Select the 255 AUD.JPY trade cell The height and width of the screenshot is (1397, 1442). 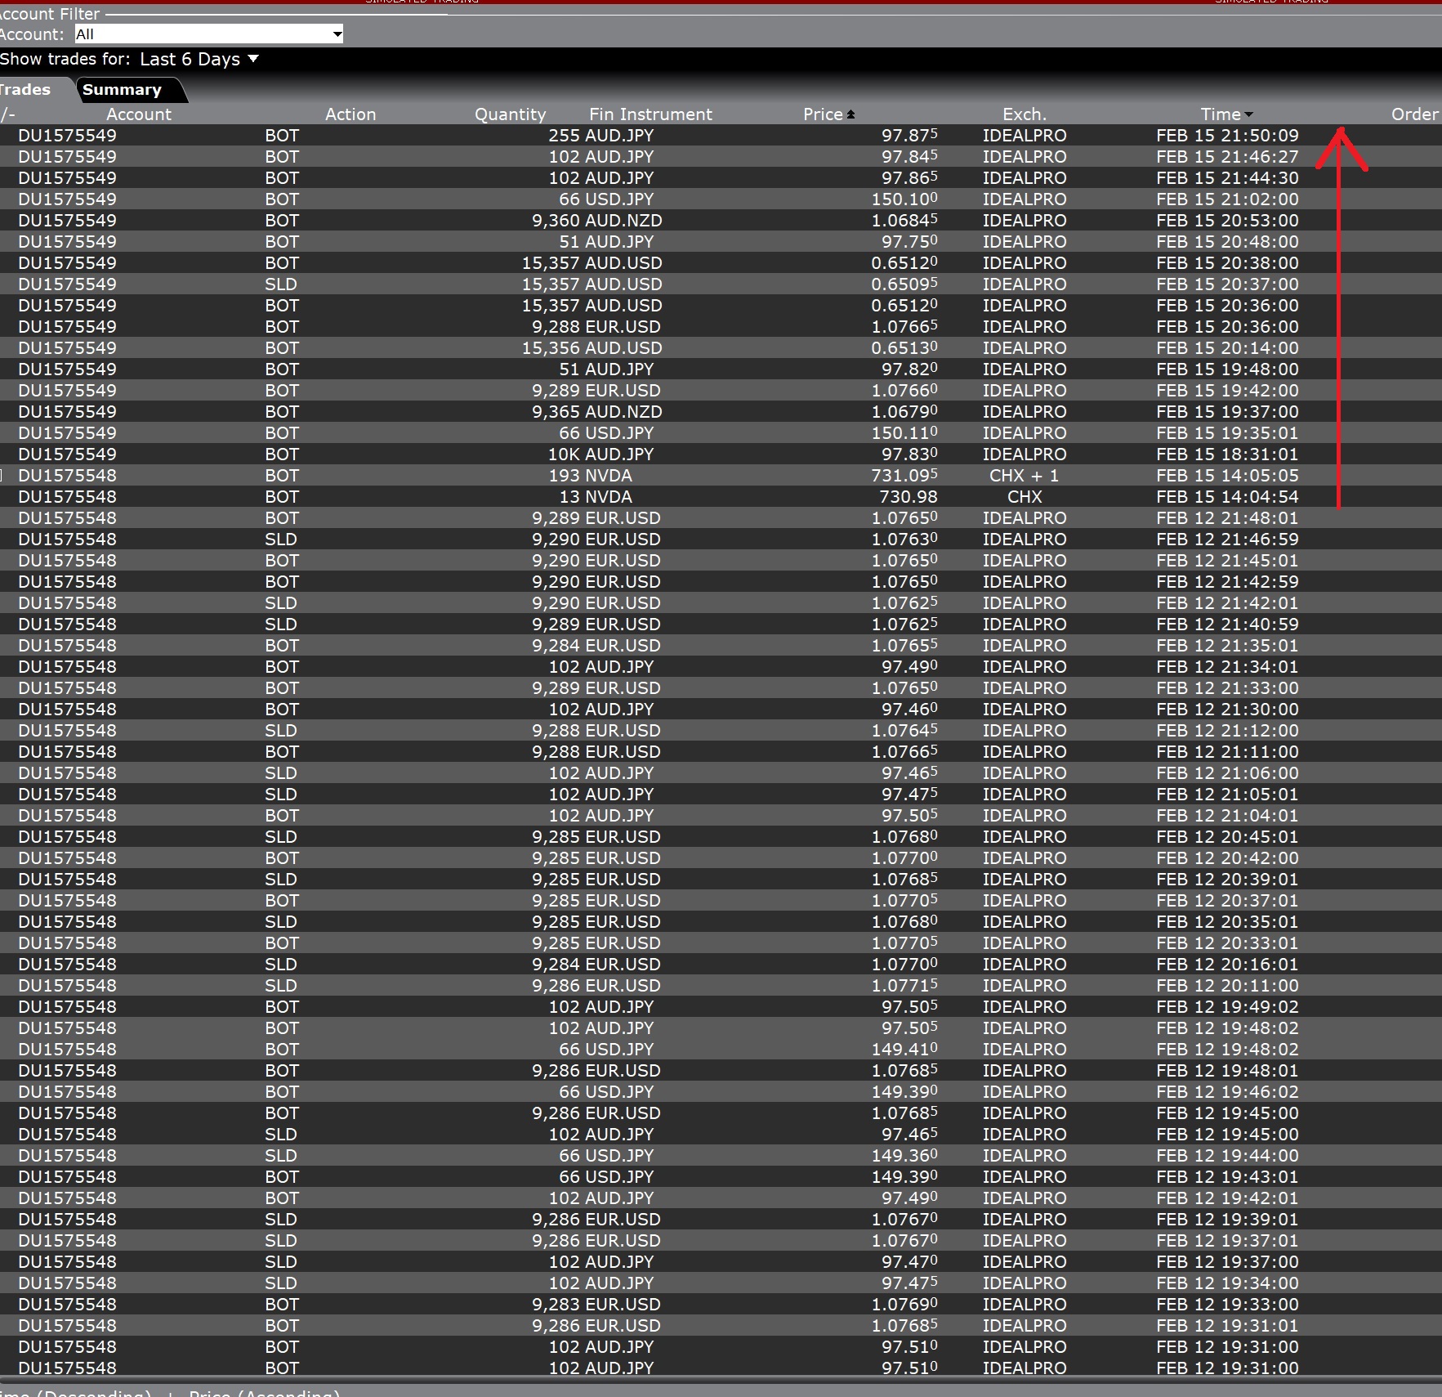[x=601, y=136]
